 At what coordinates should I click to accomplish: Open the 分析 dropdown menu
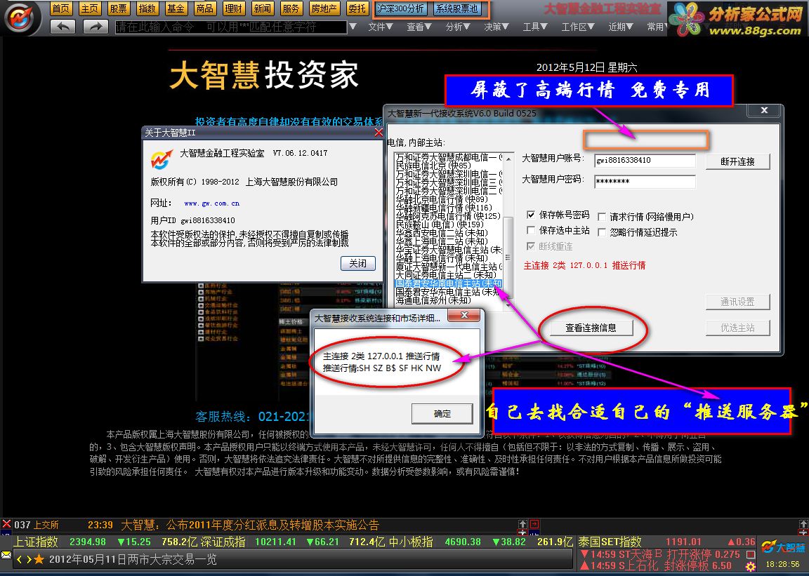(457, 27)
